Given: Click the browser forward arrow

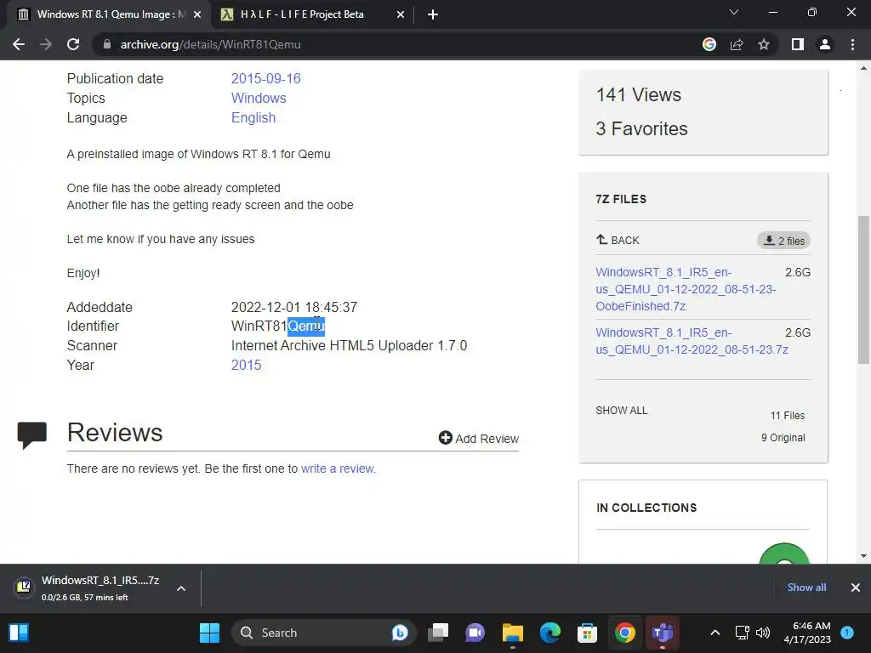Looking at the screenshot, I should pyautogui.click(x=46, y=44).
